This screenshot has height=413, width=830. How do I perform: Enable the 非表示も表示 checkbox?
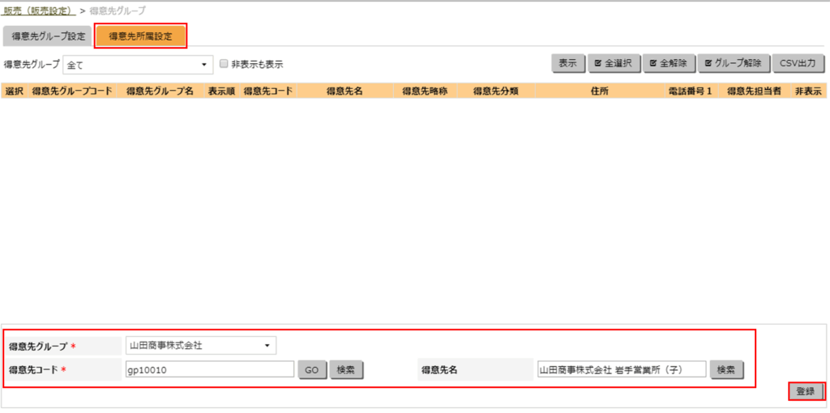click(x=225, y=64)
